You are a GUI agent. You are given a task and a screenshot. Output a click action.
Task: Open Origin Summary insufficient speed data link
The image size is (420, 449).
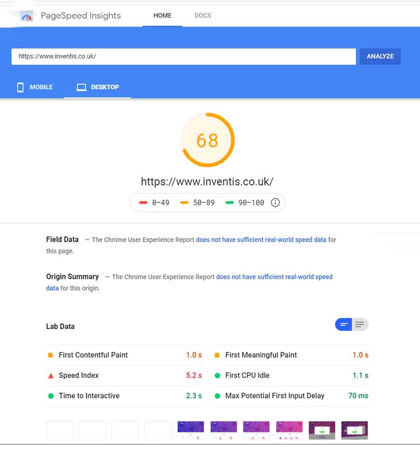click(274, 277)
